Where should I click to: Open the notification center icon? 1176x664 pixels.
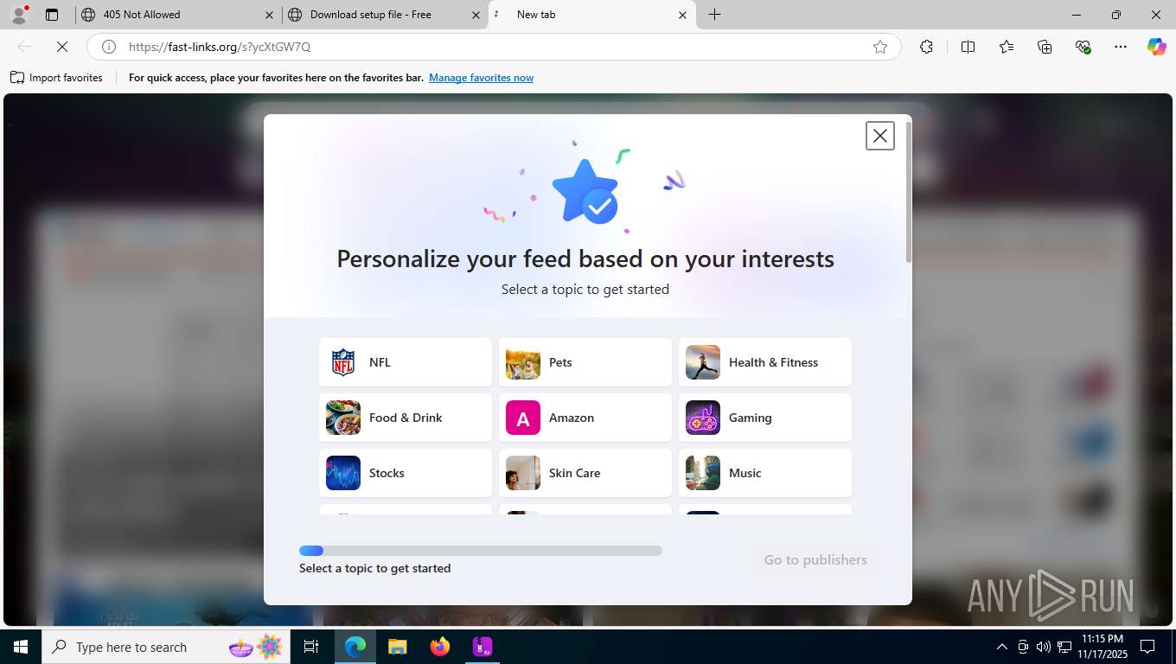pyautogui.click(x=1147, y=647)
